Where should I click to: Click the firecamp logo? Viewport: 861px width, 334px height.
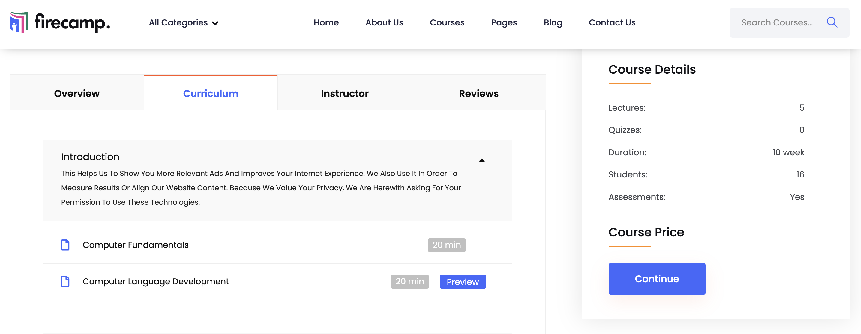(60, 22)
